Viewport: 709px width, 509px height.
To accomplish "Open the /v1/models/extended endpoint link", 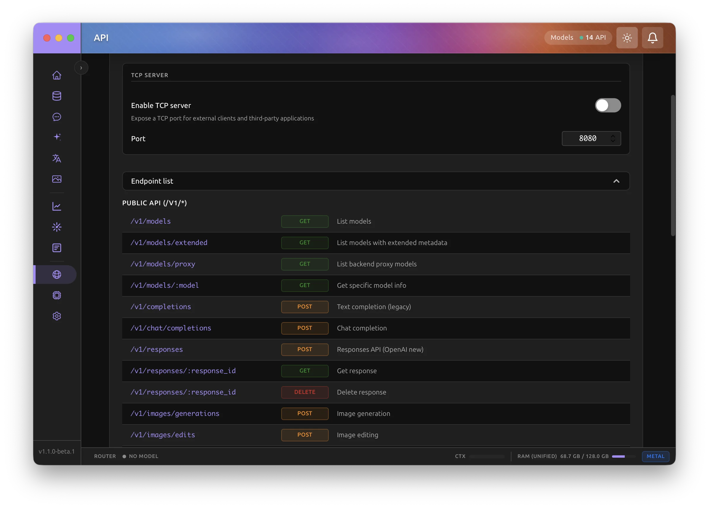I will (169, 243).
